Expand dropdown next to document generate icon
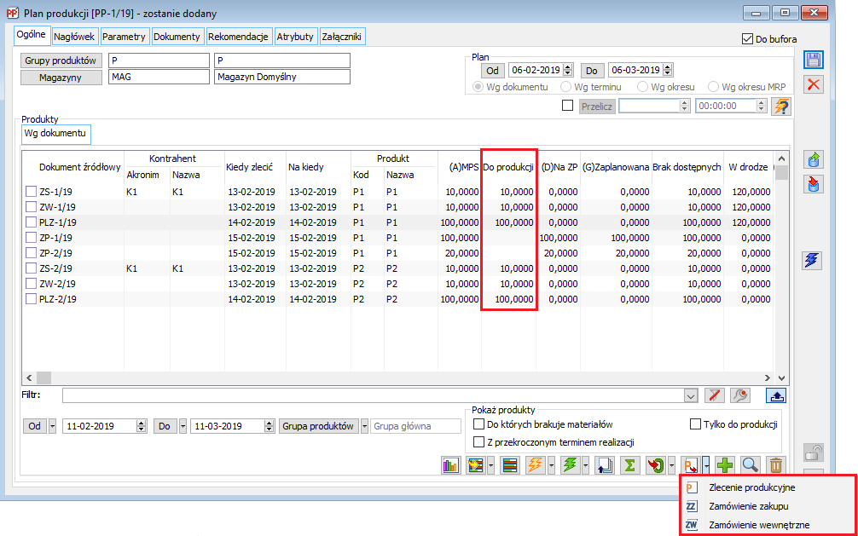The height and width of the screenshot is (536, 858). pos(706,466)
